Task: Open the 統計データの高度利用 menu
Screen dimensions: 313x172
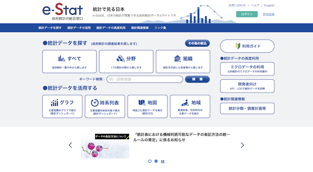Action: click(111, 28)
